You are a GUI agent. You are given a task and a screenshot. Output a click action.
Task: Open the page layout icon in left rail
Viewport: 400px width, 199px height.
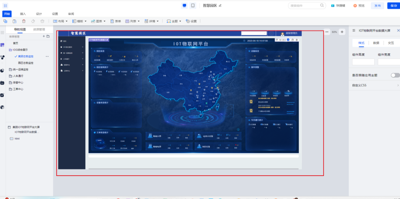coord(2,45)
